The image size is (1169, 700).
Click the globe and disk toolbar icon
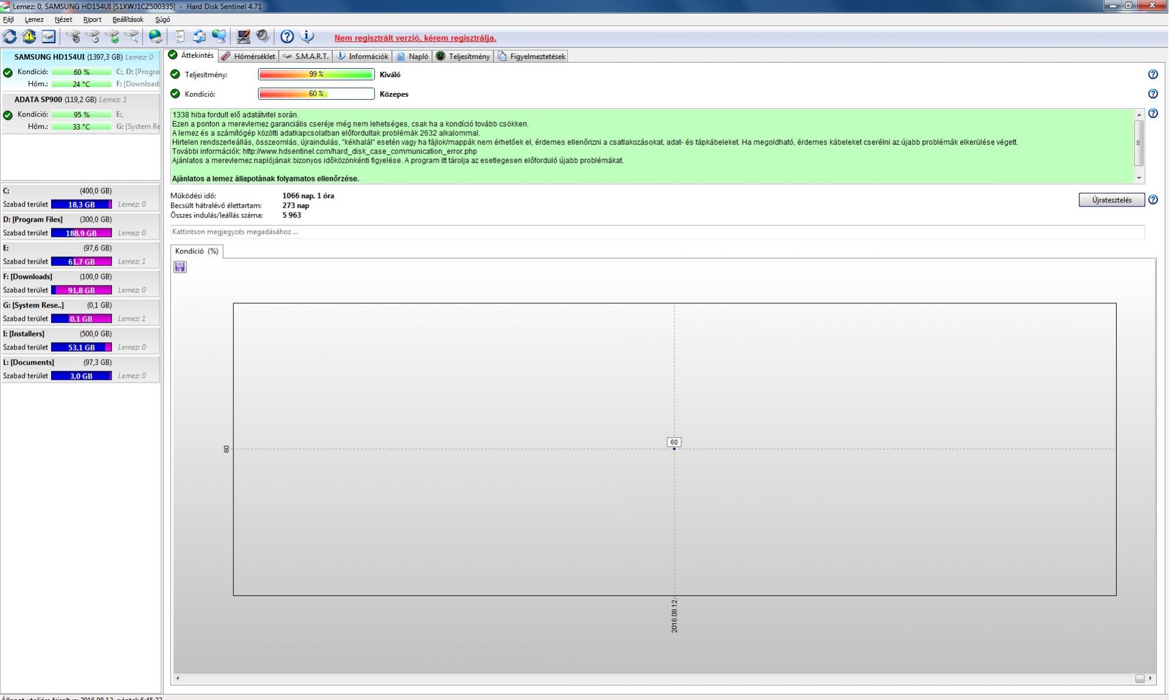(x=156, y=37)
